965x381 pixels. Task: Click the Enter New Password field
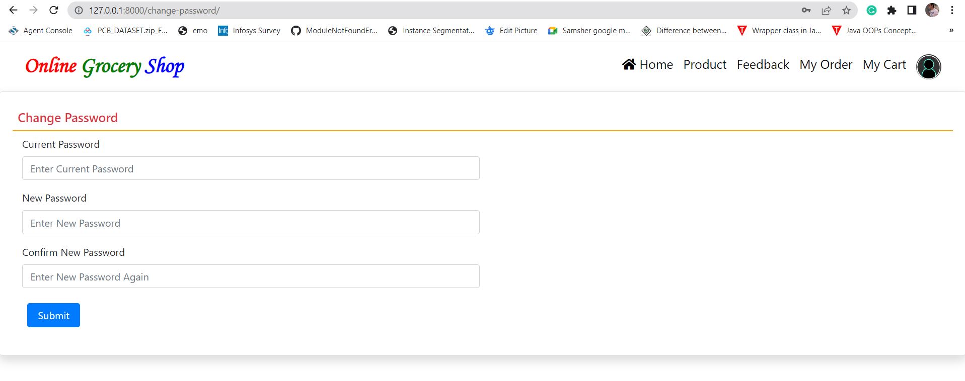point(251,222)
